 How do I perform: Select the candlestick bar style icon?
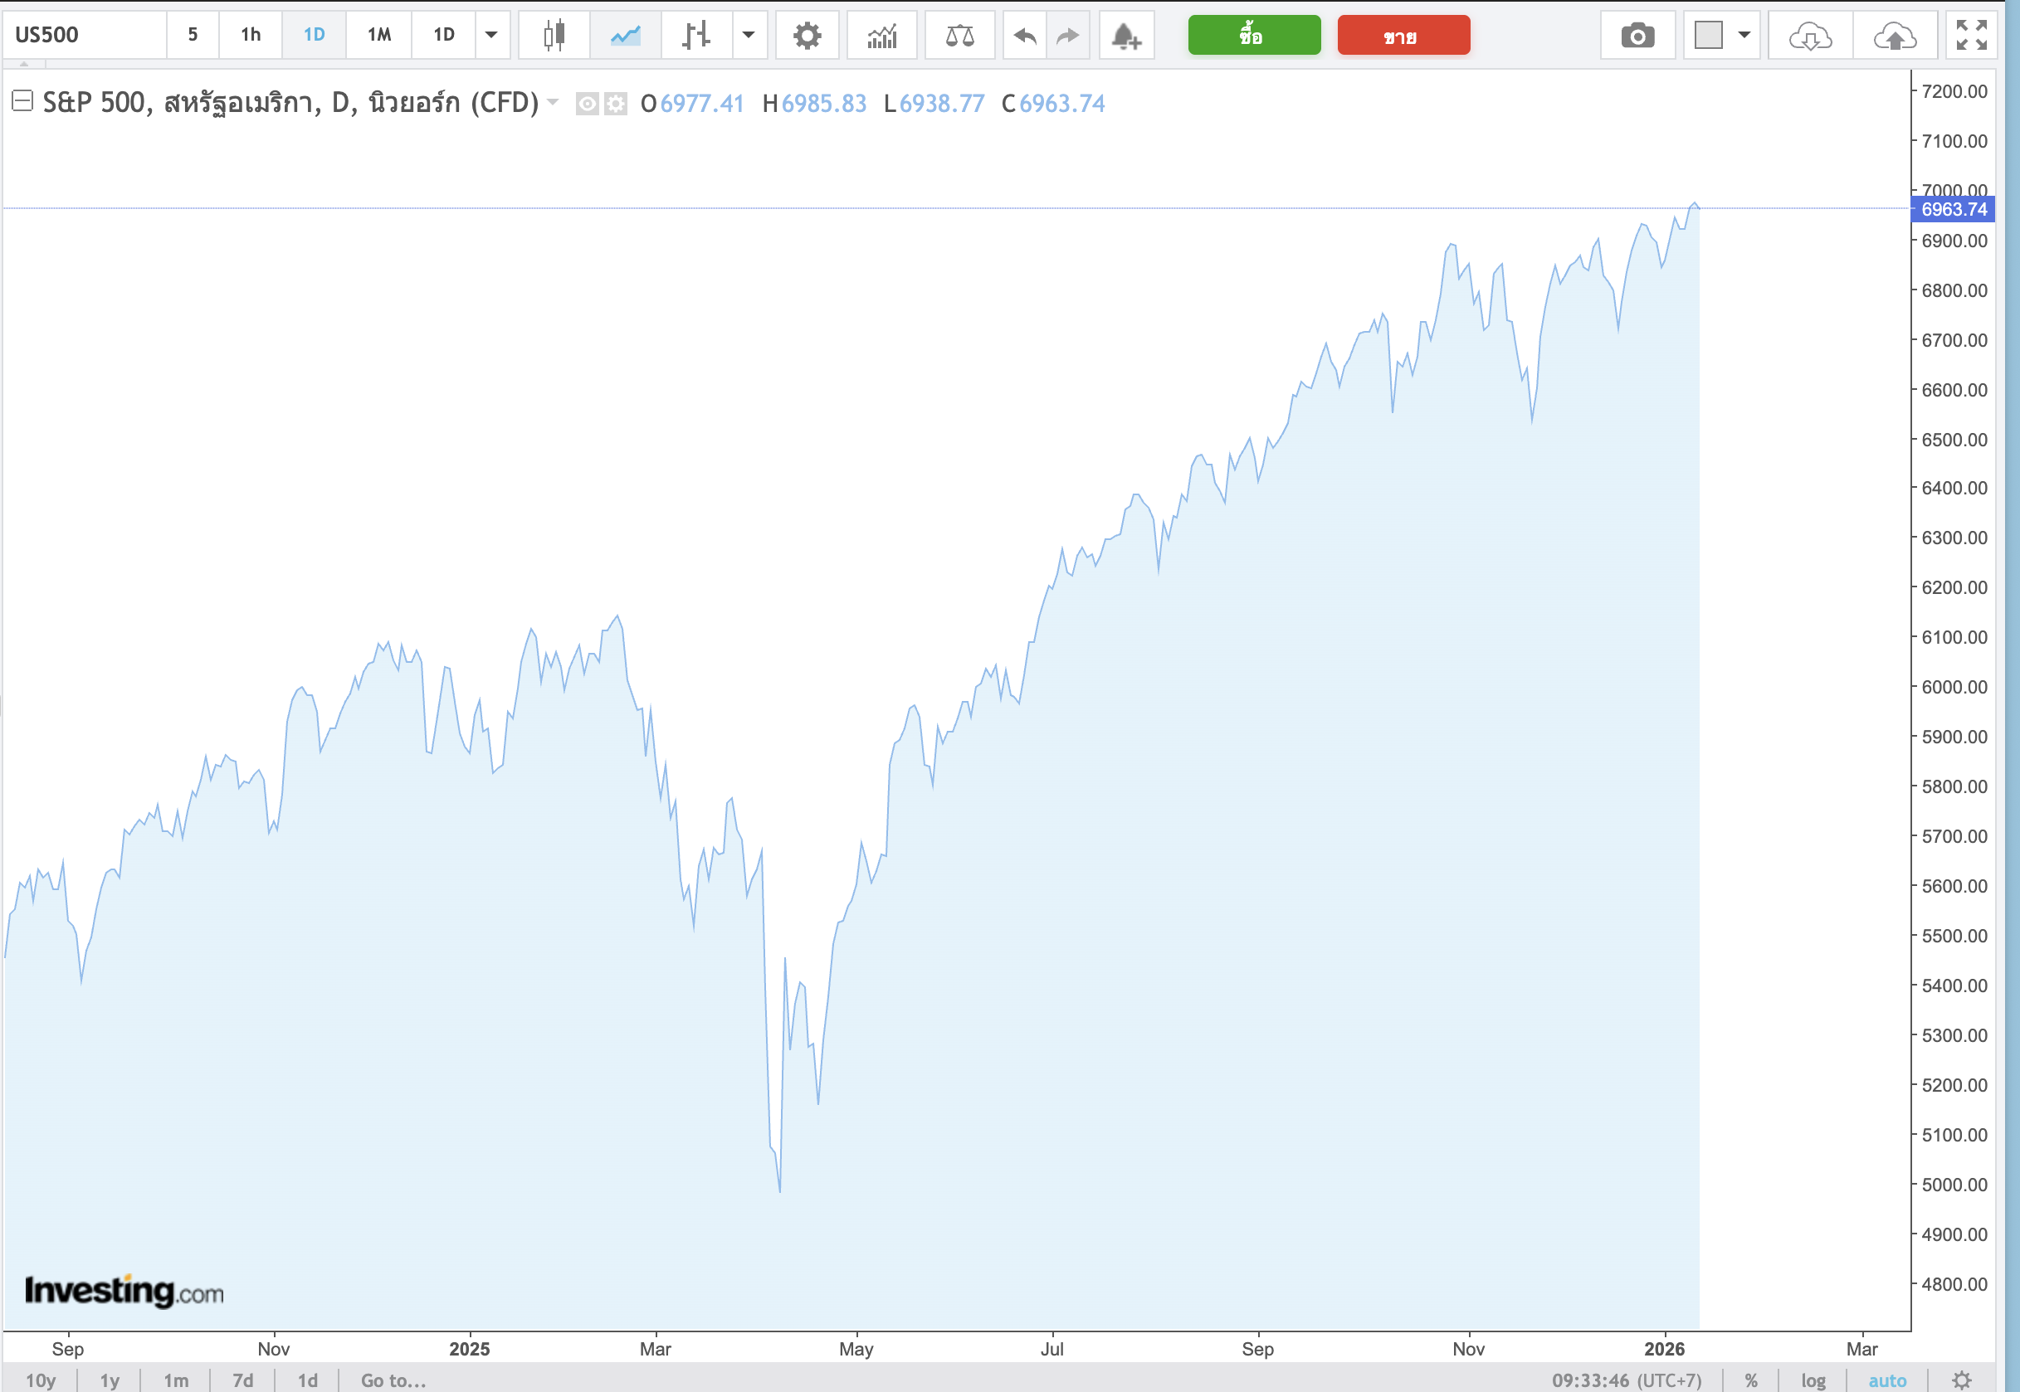pos(554,36)
